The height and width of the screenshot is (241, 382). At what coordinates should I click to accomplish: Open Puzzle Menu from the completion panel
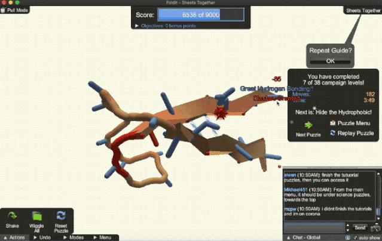click(x=350, y=123)
